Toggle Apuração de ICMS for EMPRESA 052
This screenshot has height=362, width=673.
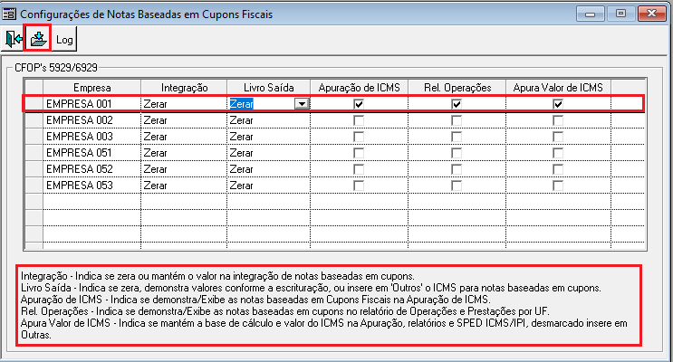coord(359,169)
